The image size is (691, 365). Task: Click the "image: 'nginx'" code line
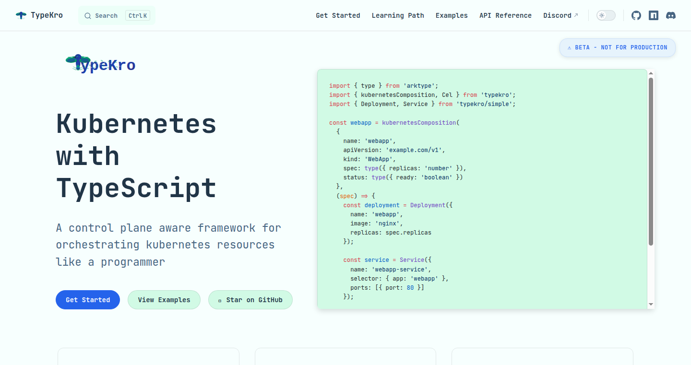(x=377, y=224)
